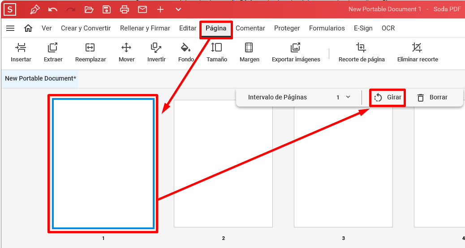Redo the last action
The image size is (465, 248).
point(71,9)
